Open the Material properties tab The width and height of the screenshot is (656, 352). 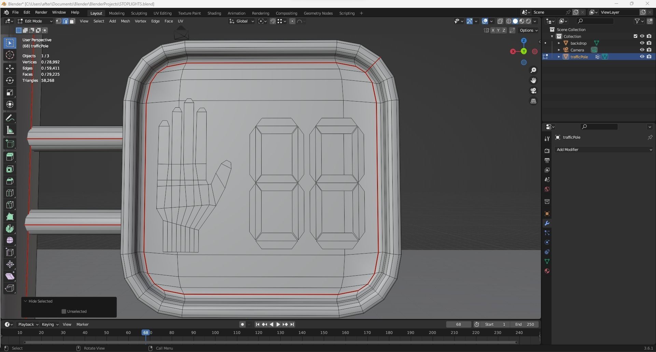tap(547, 271)
